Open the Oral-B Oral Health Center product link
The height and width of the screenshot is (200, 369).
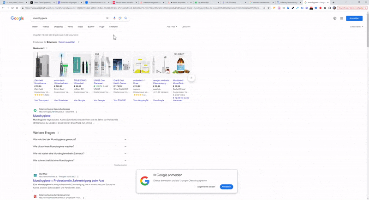click(x=120, y=82)
